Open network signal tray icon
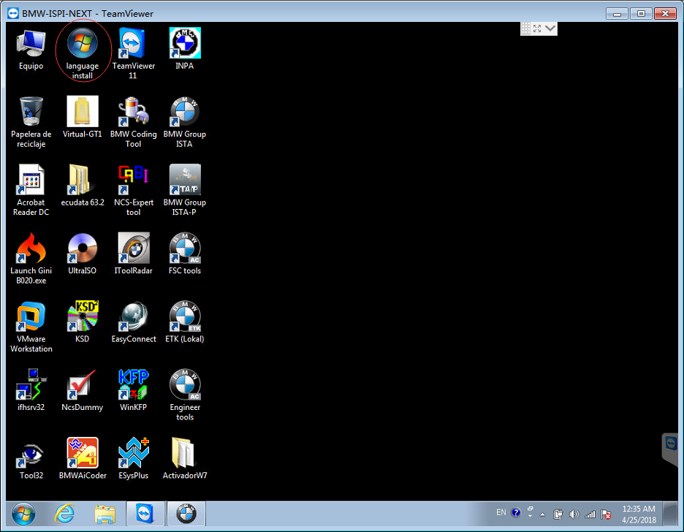Image resolution: width=684 pixels, height=532 pixels. tap(590, 514)
